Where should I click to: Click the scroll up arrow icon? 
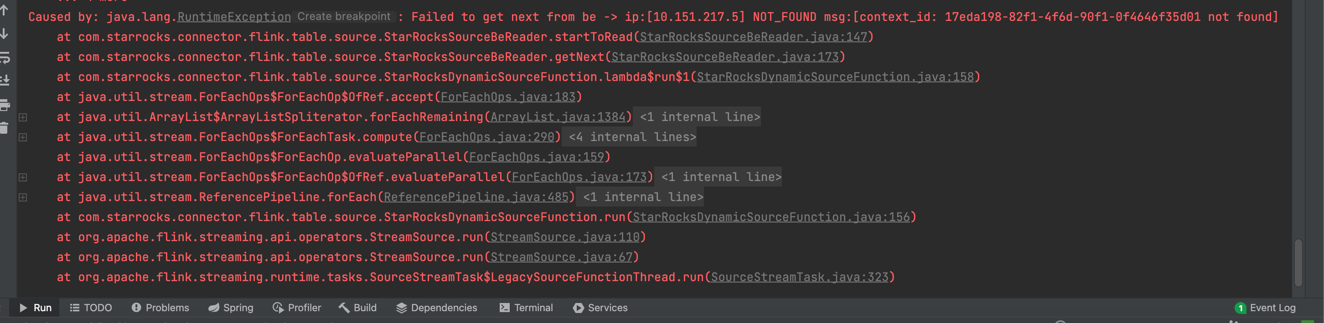click(x=4, y=10)
